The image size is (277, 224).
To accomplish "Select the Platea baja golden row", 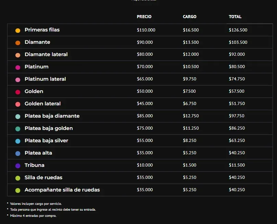I will (x=140, y=128).
